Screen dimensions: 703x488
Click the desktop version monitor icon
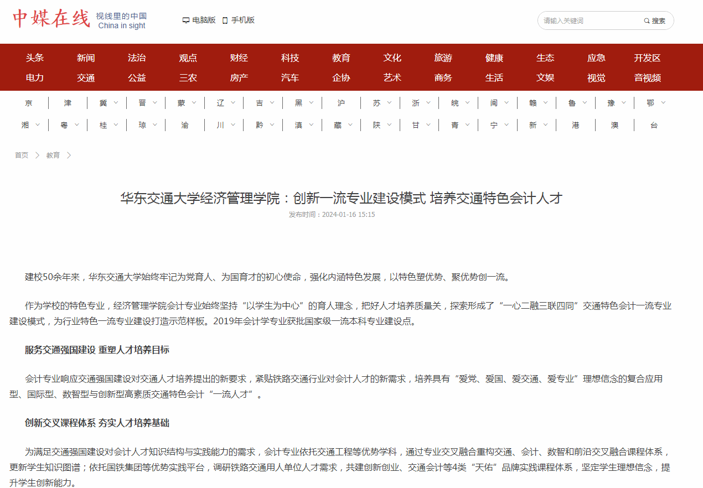186,20
